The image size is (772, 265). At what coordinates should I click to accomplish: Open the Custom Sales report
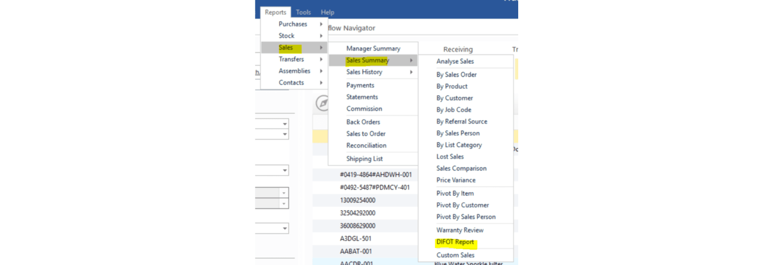(466, 255)
